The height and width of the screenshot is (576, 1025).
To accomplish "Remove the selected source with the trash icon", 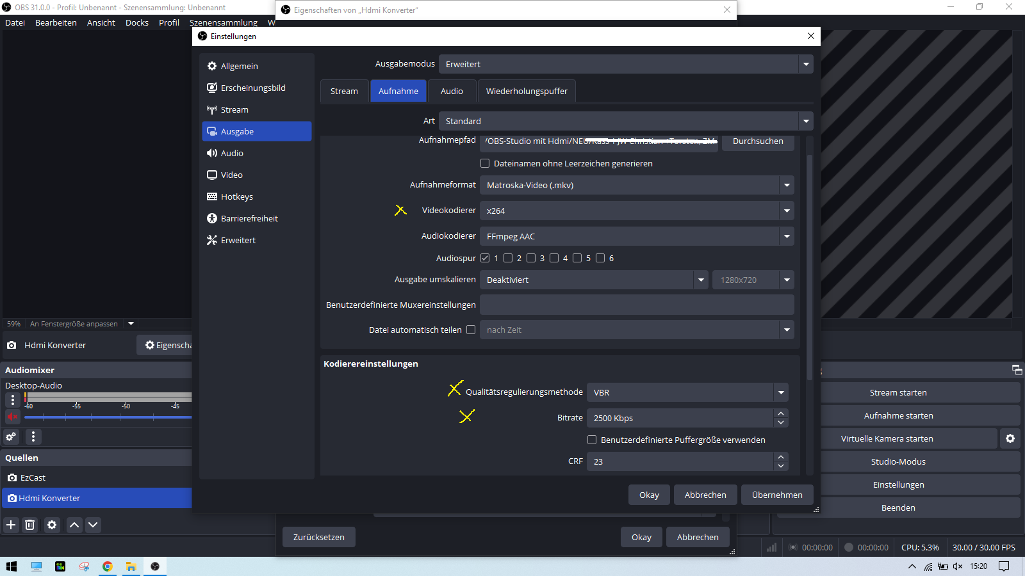I will point(29,525).
